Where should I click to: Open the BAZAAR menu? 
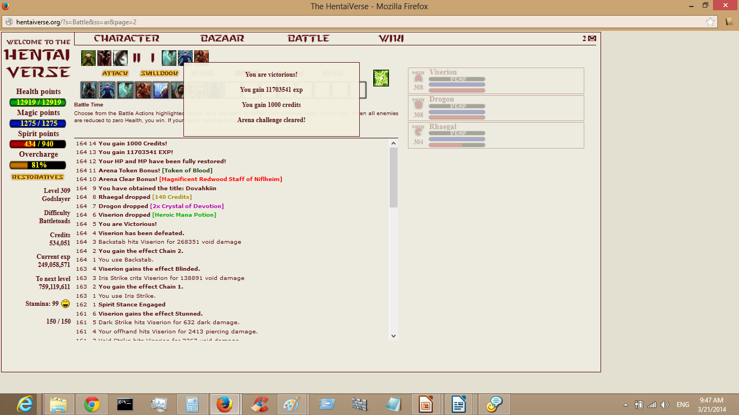click(x=222, y=38)
